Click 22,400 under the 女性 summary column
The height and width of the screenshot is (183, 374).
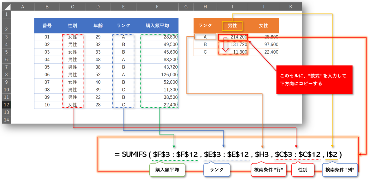pos(264,52)
